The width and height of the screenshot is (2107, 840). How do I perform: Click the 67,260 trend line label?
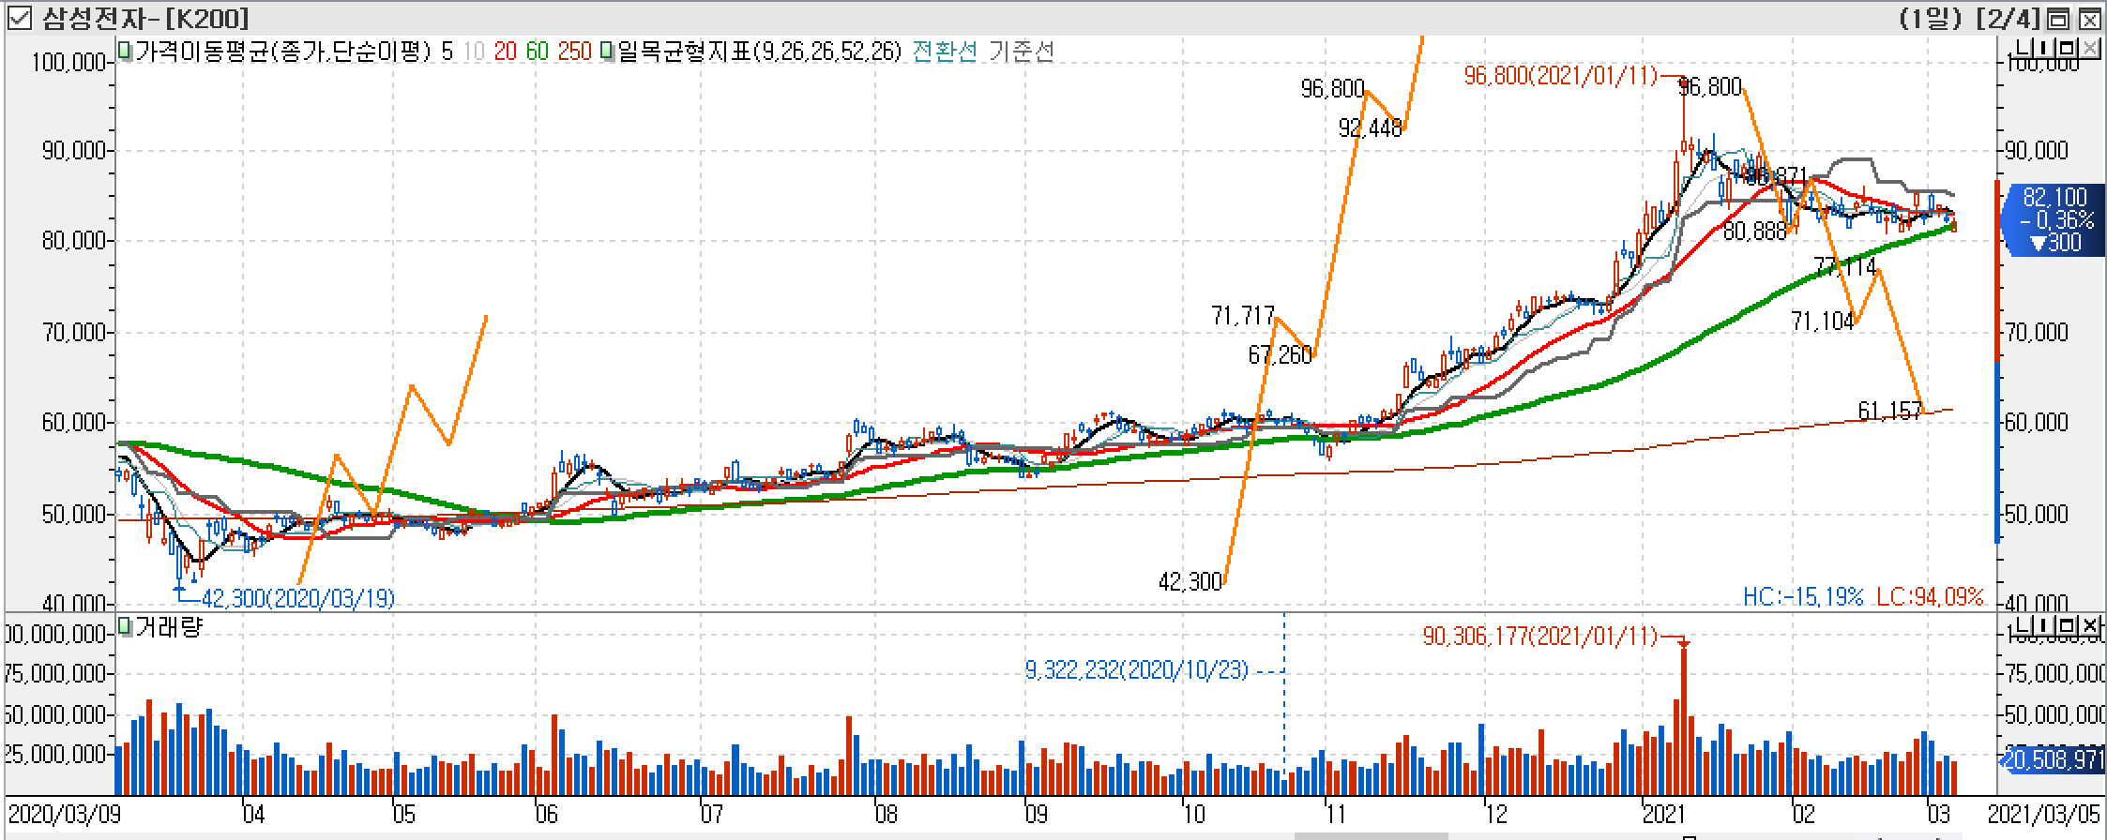[1281, 354]
